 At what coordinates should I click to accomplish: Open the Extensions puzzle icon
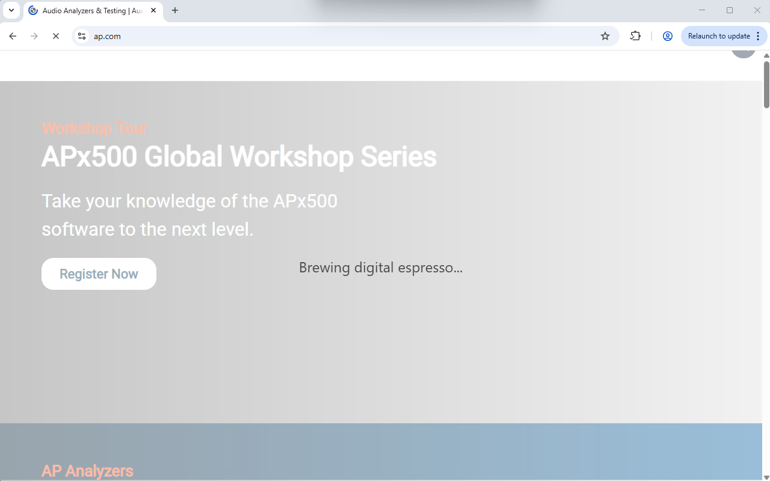click(x=635, y=36)
